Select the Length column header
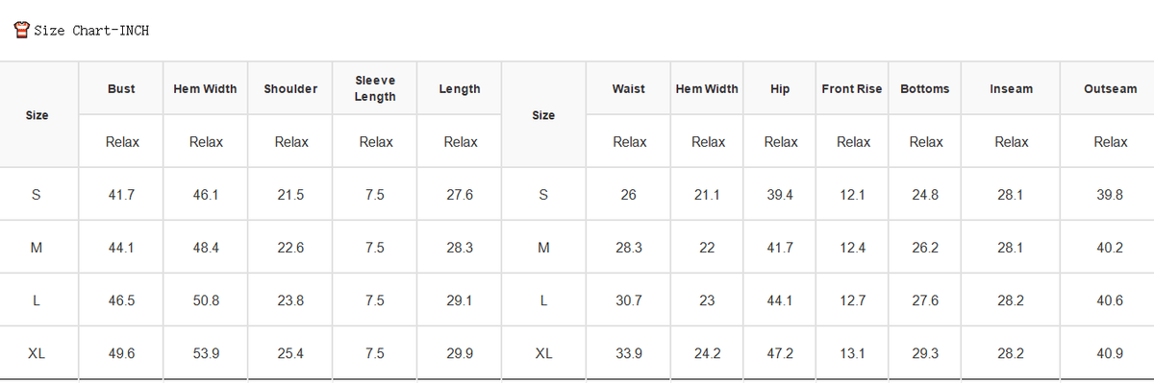1154x383 pixels. tap(460, 88)
